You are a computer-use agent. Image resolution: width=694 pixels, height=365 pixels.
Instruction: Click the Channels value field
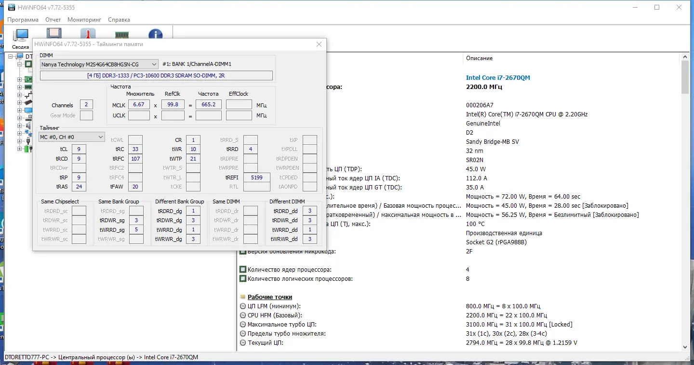pos(86,105)
